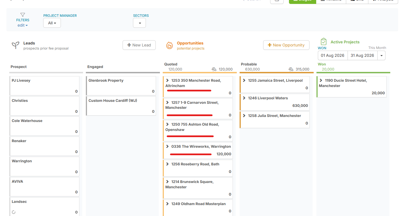The image size is (420, 216).
Task: Expand 1257 1-9 Carnarvon Street card chevron
Action: tap(167, 102)
